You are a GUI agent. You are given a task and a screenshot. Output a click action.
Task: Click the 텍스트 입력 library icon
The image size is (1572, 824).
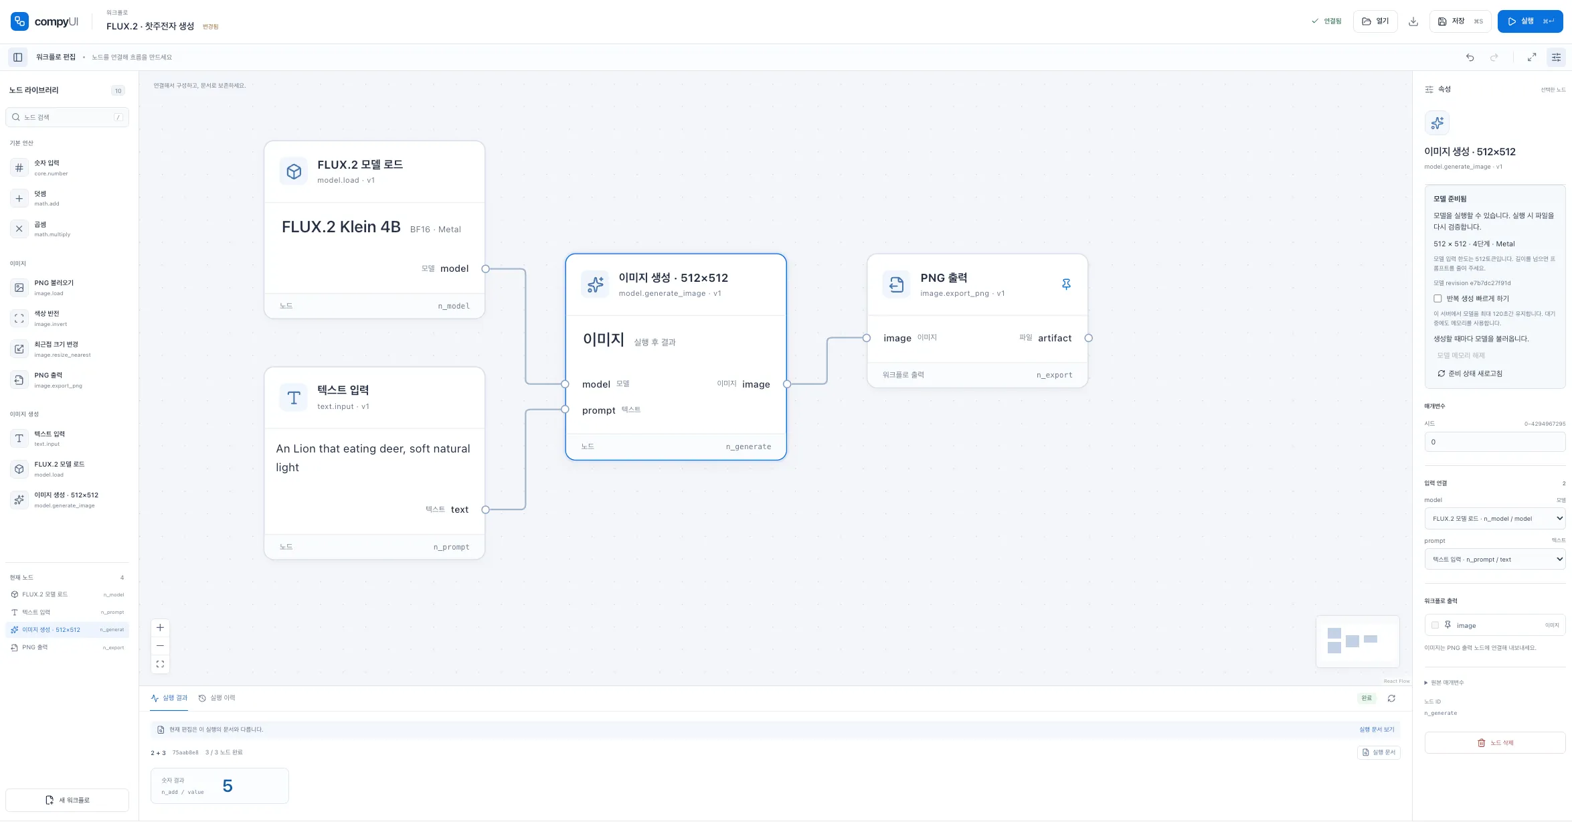coord(19,438)
